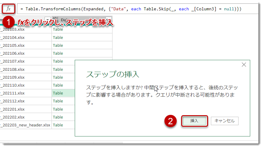Click Table cell in the _202109.xlsx row
Screen dimensions: 263x148
pyautogui.click(x=63, y=77)
